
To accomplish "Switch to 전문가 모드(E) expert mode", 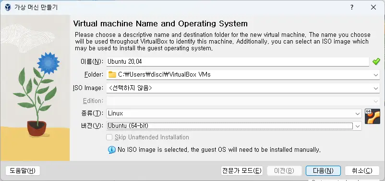I will tap(242, 171).
